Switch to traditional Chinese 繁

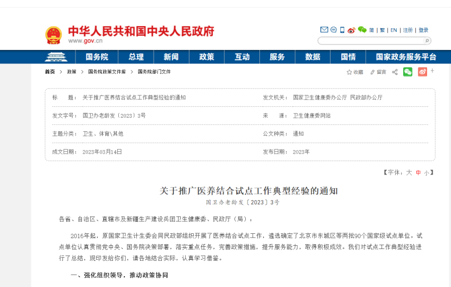(382, 30)
